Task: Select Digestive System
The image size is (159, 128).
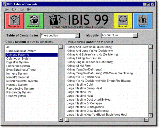Action: coord(31,62)
